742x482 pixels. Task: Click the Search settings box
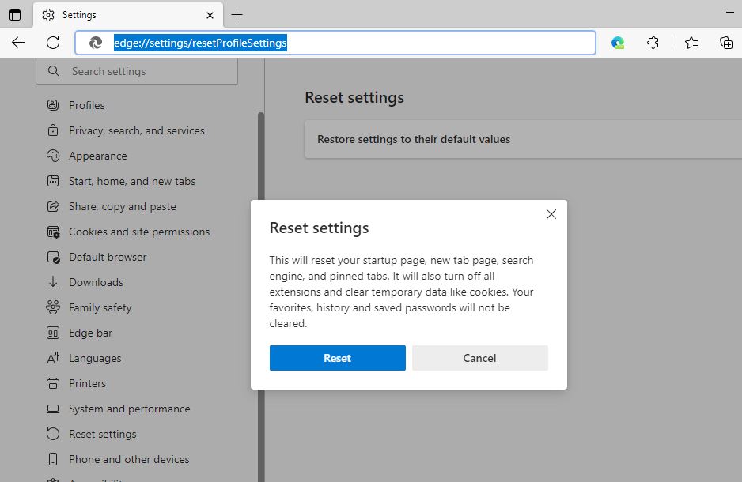[137, 71]
